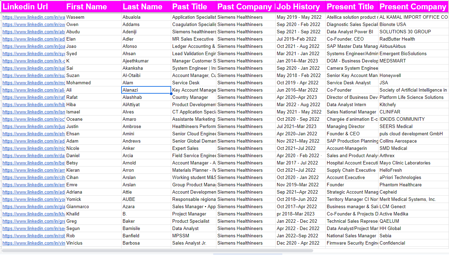Select the "First Name" column header cell
Screen dimensions: 449x255
point(93,7)
